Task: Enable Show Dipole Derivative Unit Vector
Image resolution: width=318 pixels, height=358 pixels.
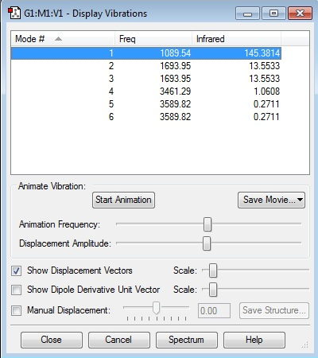Action: coord(16,290)
